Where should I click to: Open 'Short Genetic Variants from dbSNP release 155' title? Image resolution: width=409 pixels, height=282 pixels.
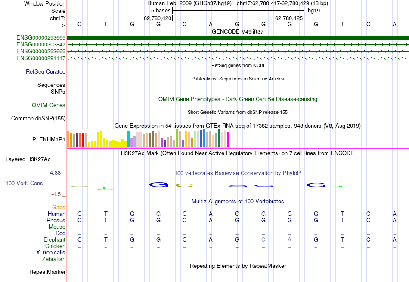[x=238, y=112]
